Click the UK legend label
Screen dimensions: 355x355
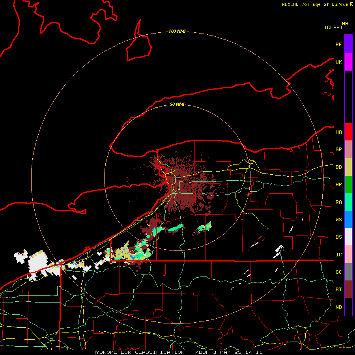tap(338, 62)
